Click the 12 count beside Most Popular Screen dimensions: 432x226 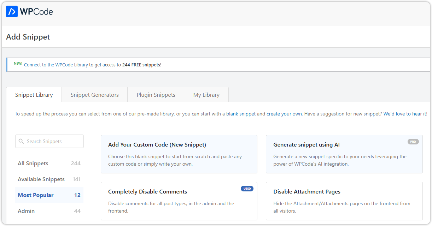(x=77, y=195)
